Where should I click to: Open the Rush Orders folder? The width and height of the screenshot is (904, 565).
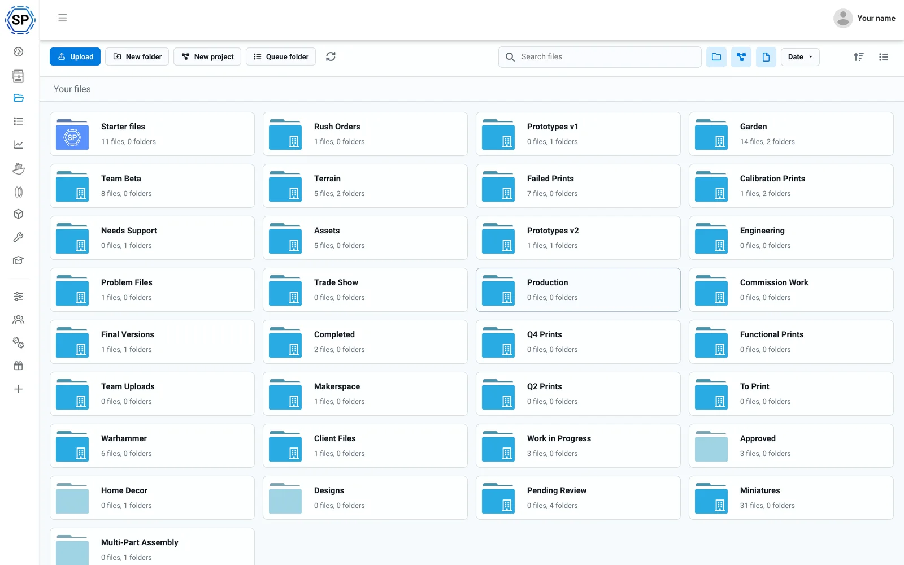365,134
